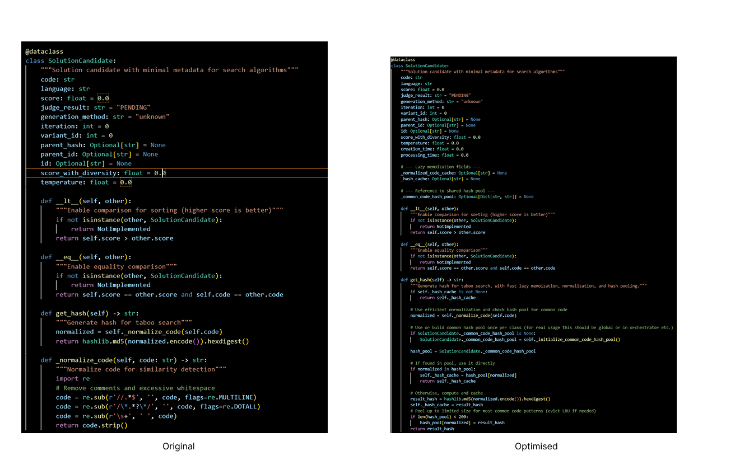The image size is (735, 474).
Task: Click 'import re' line in Original code
Action: click(73, 379)
